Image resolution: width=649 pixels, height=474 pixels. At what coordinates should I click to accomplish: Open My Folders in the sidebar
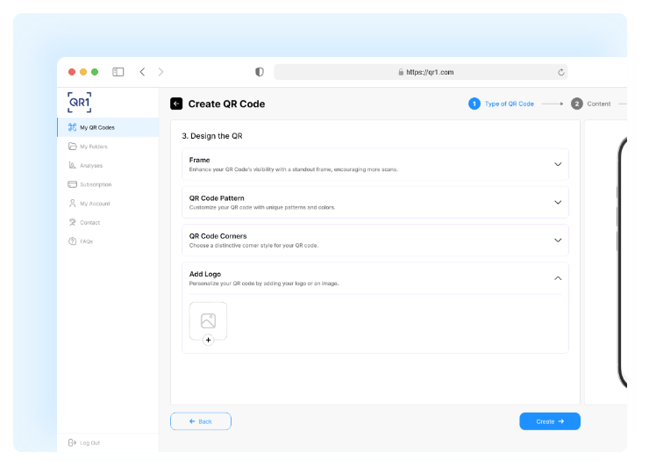[x=93, y=147]
